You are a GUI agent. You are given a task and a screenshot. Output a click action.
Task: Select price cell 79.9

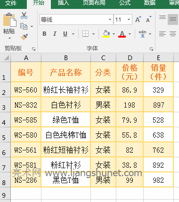coord(130,120)
